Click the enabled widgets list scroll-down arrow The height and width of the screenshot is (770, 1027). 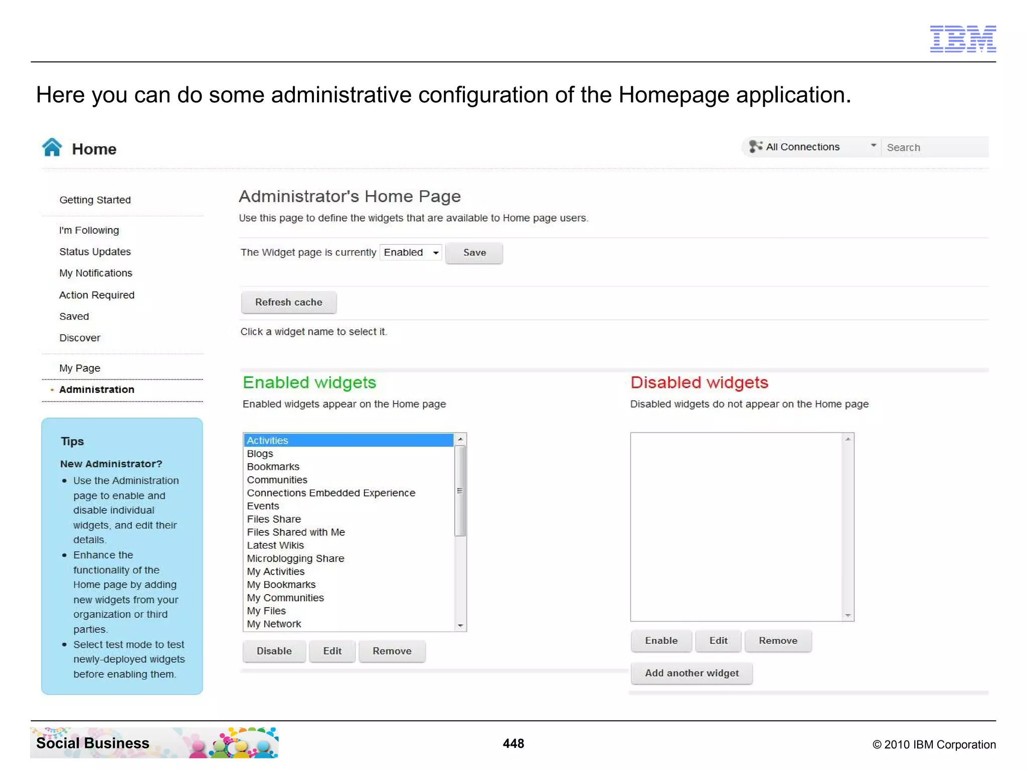[x=460, y=625]
